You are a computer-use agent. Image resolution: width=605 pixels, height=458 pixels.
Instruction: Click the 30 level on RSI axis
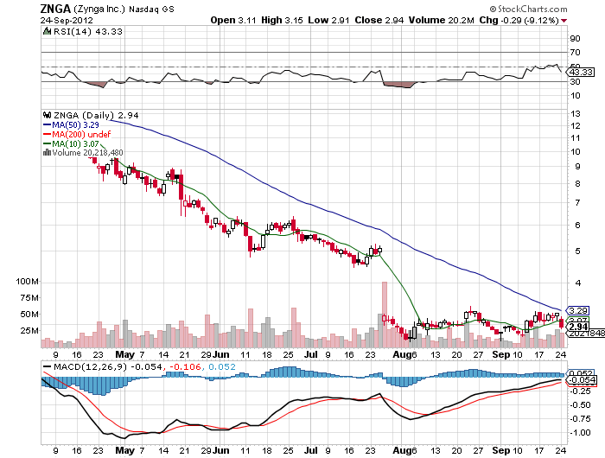(x=575, y=81)
